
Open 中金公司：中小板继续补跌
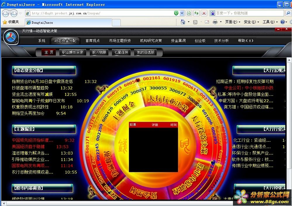(x=249, y=88)
